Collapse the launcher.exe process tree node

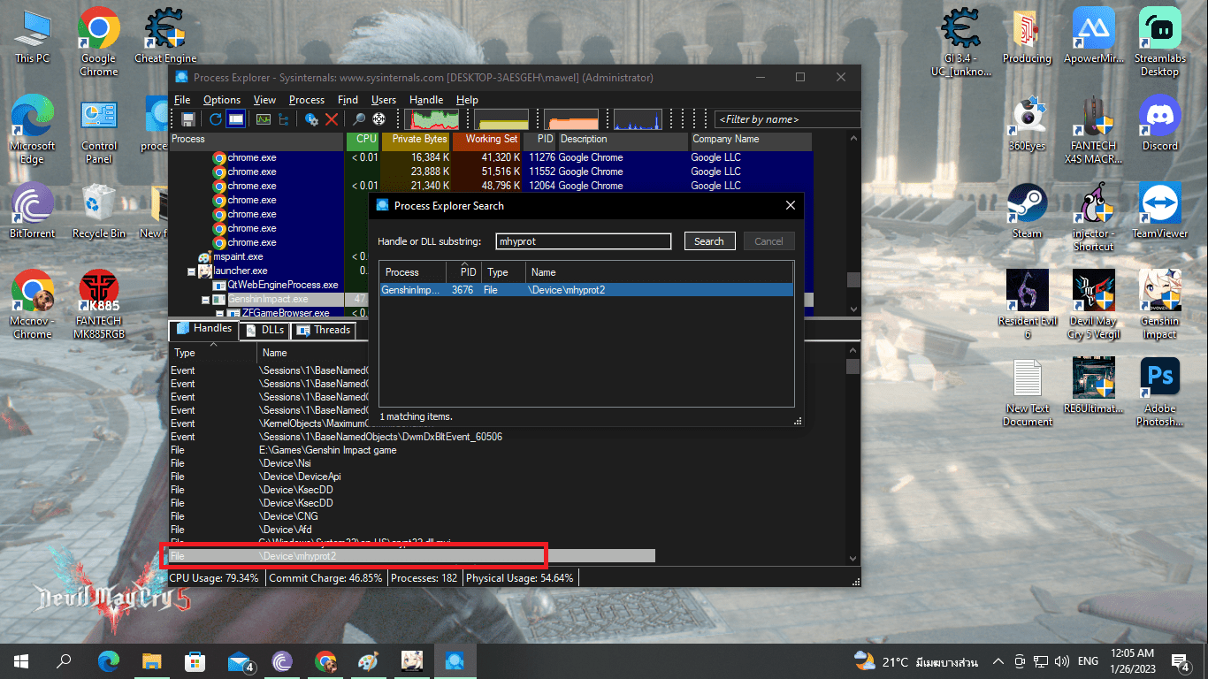[191, 271]
